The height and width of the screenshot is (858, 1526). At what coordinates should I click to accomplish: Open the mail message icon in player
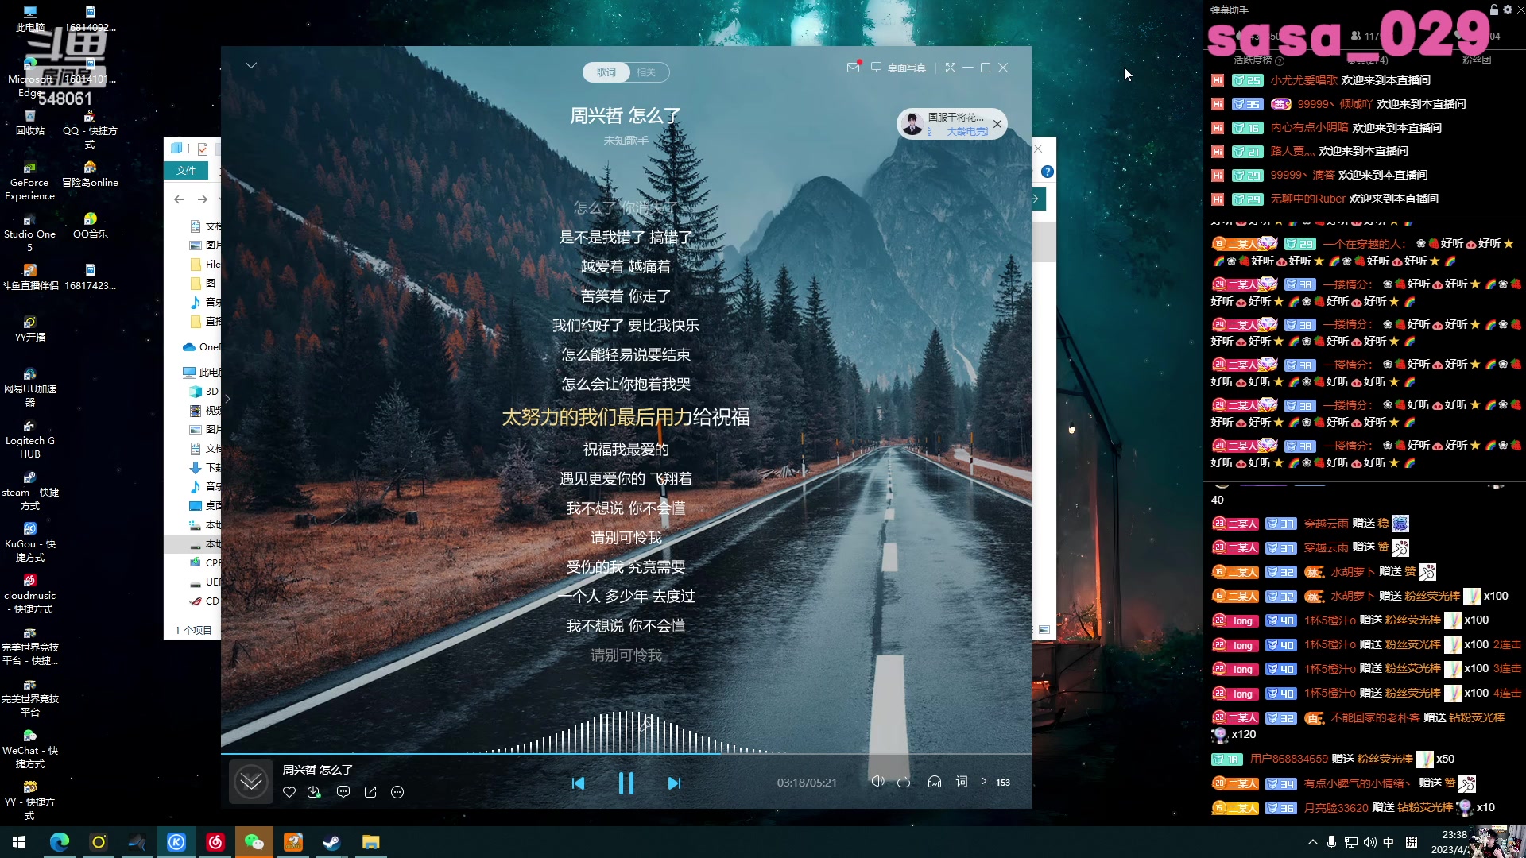point(854,68)
